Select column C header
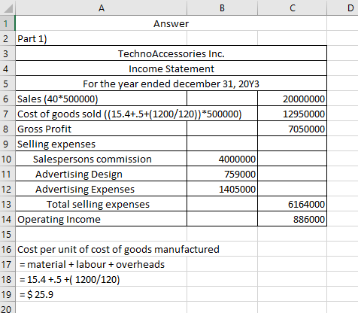 (293, 8)
